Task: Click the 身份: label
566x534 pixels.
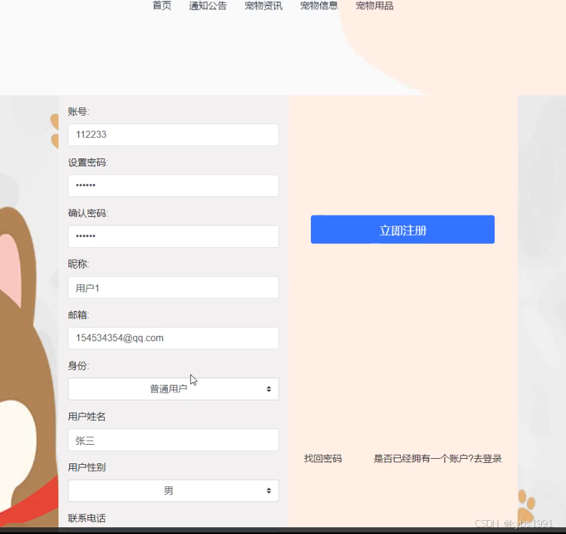Action: pos(79,366)
